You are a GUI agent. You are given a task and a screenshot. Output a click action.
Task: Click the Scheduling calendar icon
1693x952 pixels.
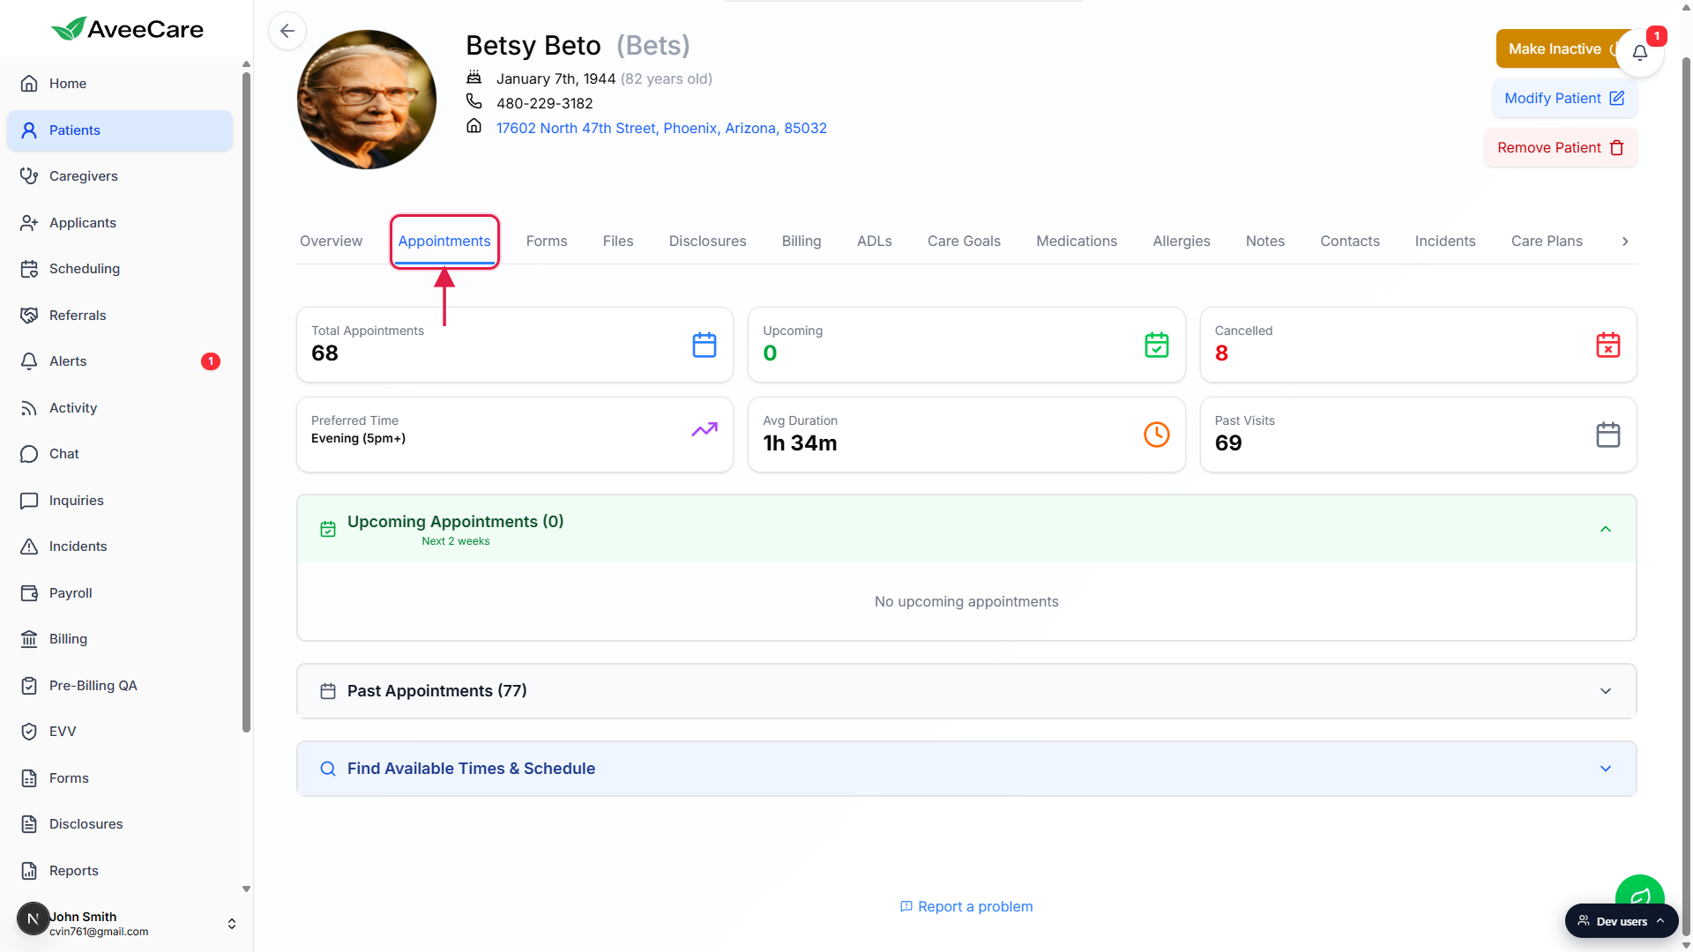point(29,269)
